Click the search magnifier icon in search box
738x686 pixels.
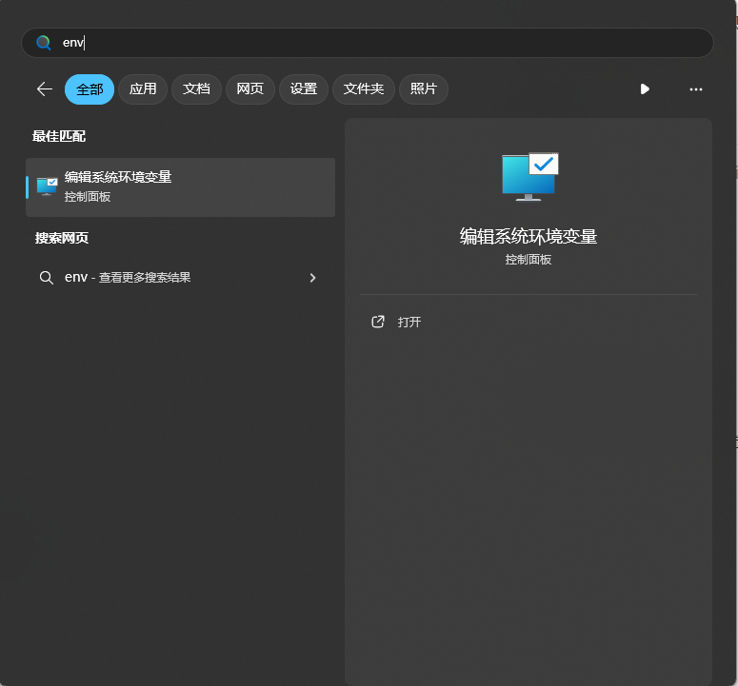tap(44, 43)
